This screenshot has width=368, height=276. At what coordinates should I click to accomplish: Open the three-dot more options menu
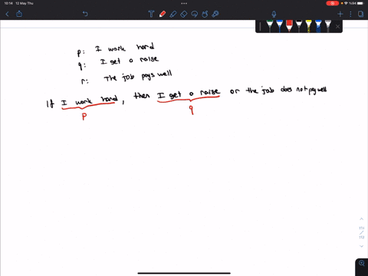coord(350,14)
